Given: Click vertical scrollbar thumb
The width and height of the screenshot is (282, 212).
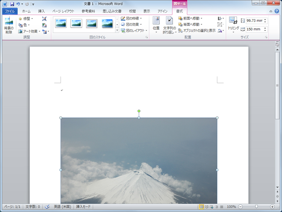Looking at the screenshot, I should pyautogui.click(x=277, y=85).
